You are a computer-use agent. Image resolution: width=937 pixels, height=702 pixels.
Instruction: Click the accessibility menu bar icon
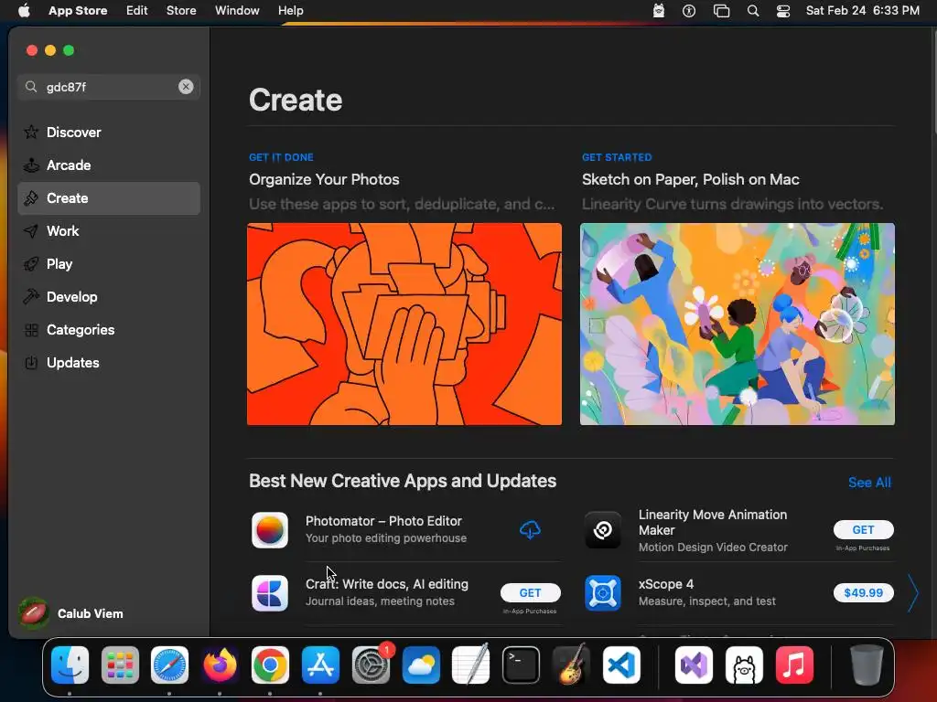coord(689,11)
